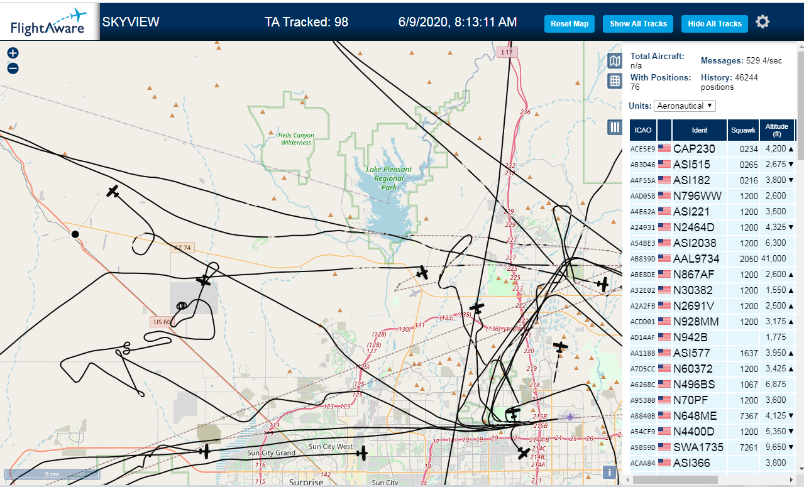Select aircraft over Sun City Grand

pyautogui.click(x=205, y=451)
